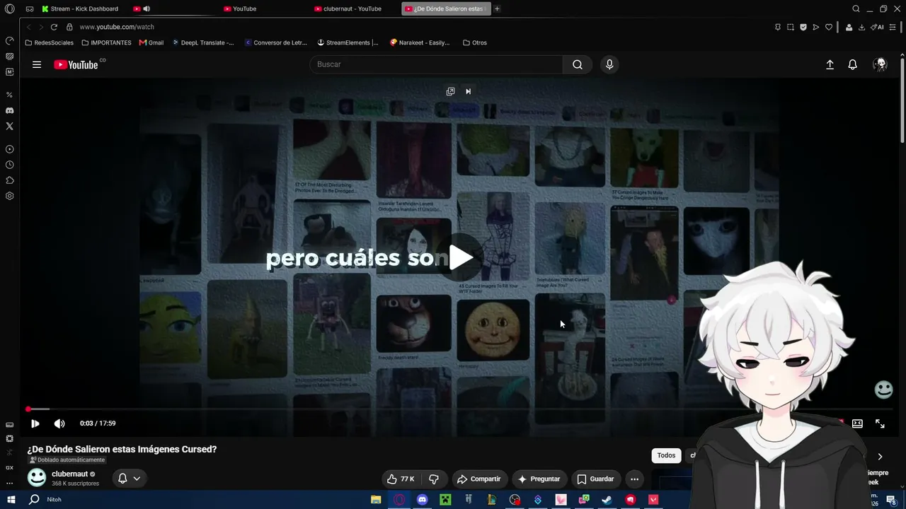Mute the video with the volume icon
Image resolution: width=906 pixels, height=509 pixels.
(59, 423)
